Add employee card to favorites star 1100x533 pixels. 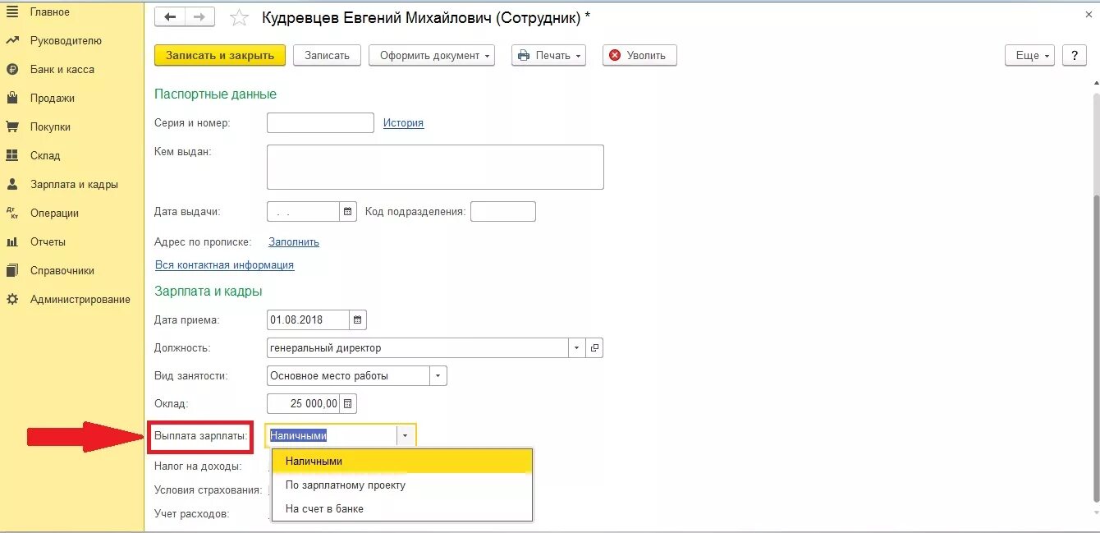[x=239, y=17]
